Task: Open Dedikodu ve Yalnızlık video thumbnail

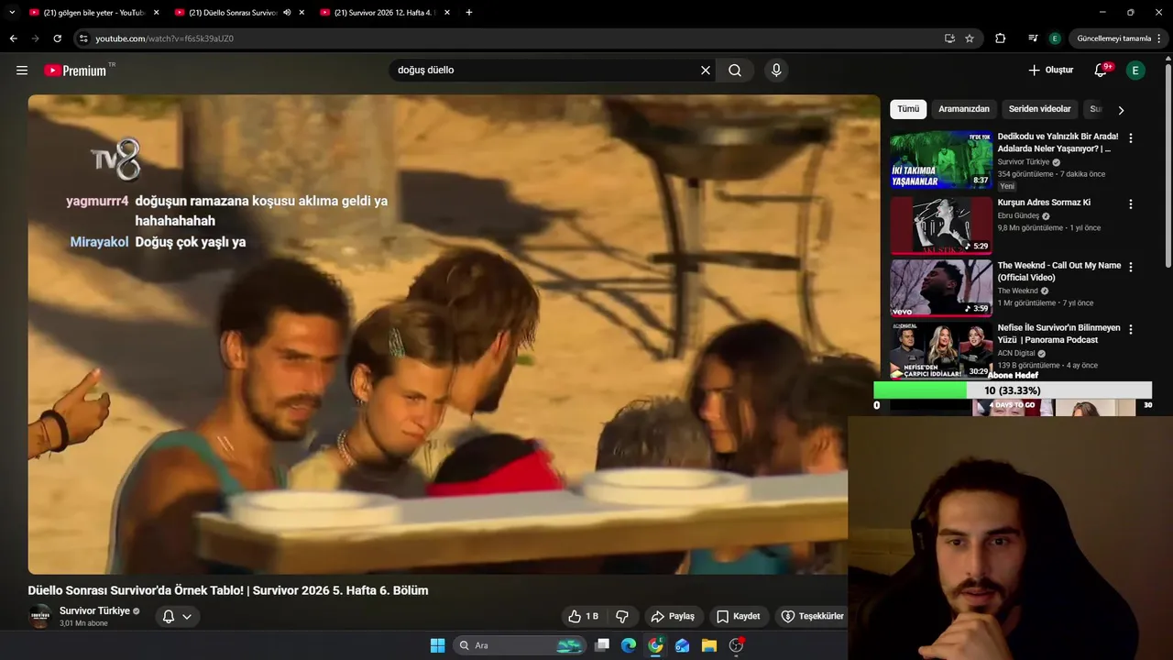Action: point(941,159)
